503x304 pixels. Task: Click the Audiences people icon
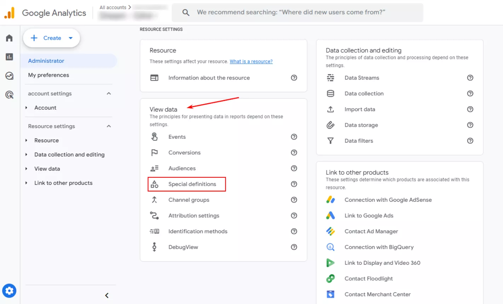pyautogui.click(x=154, y=168)
